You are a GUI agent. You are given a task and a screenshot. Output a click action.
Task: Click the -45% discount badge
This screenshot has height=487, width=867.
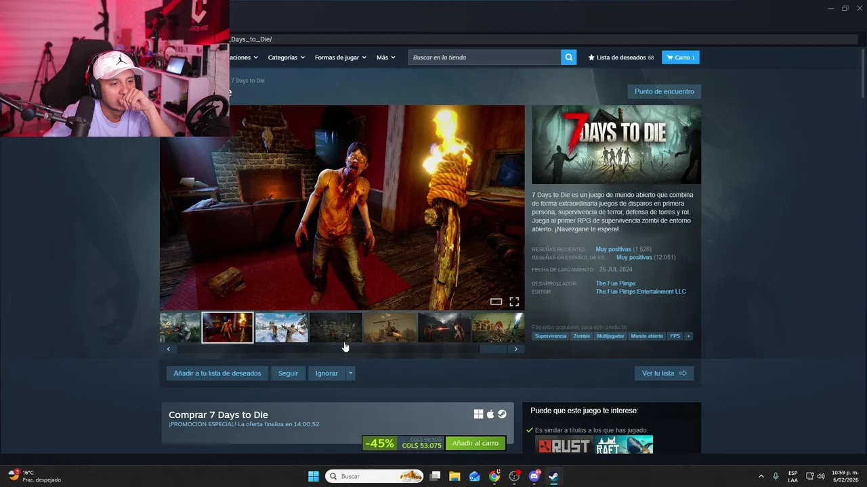point(379,444)
